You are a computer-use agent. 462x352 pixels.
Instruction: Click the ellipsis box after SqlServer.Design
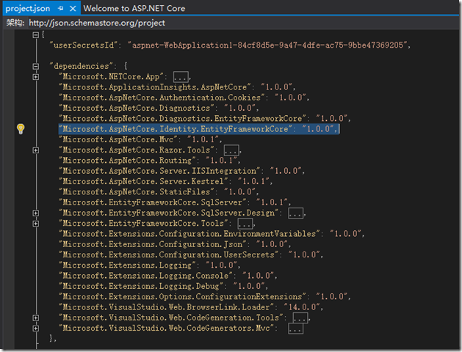[295, 213]
